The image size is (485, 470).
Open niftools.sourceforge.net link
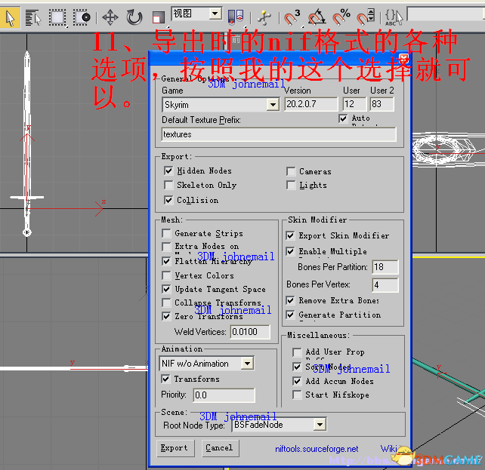point(317,449)
